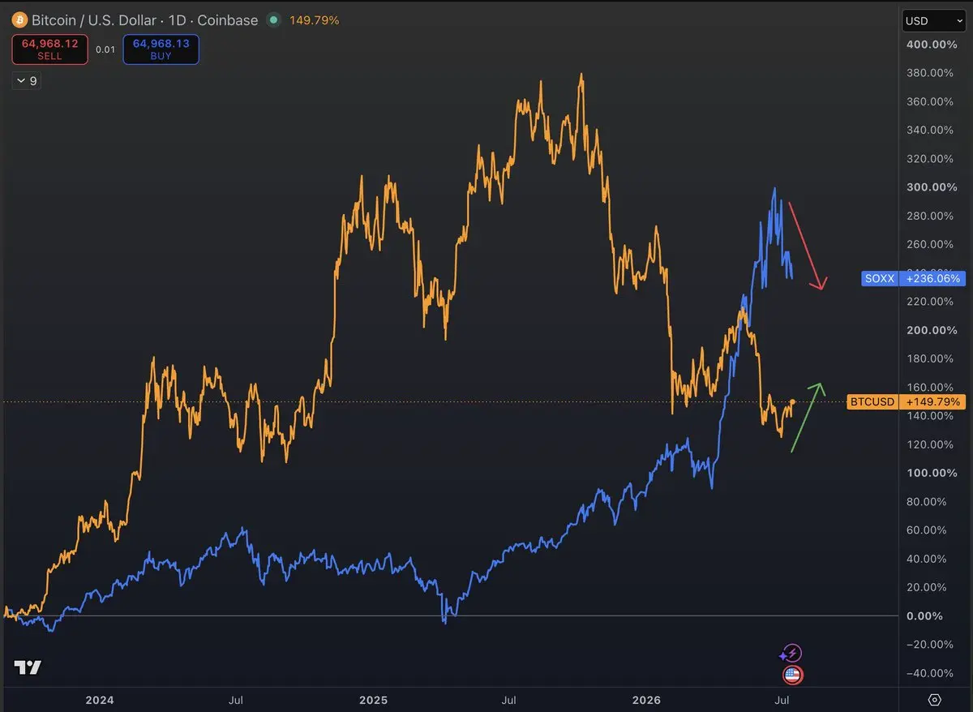Click the orange last-price dot on BTC line
The width and height of the screenshot is (973, 712).
[x=792, y=401]
